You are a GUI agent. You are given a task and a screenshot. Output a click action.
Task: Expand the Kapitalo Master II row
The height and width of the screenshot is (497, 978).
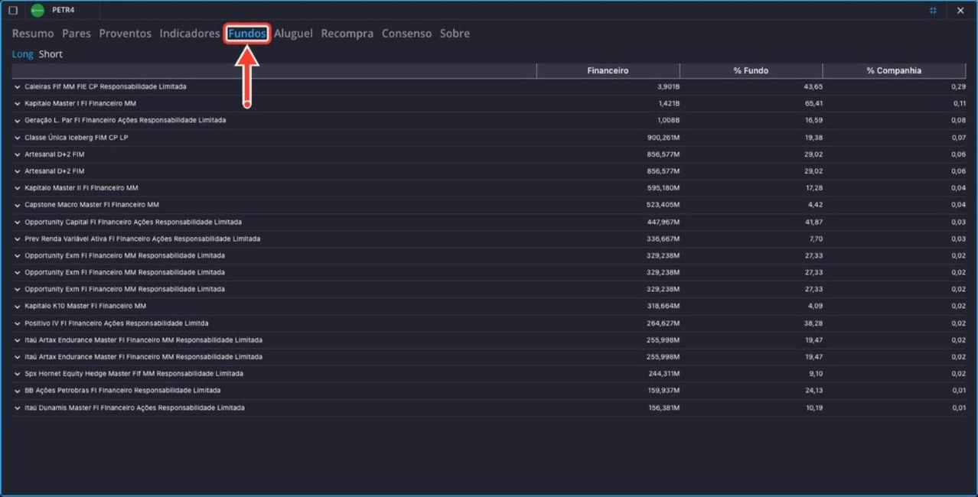tap(18, 188)
